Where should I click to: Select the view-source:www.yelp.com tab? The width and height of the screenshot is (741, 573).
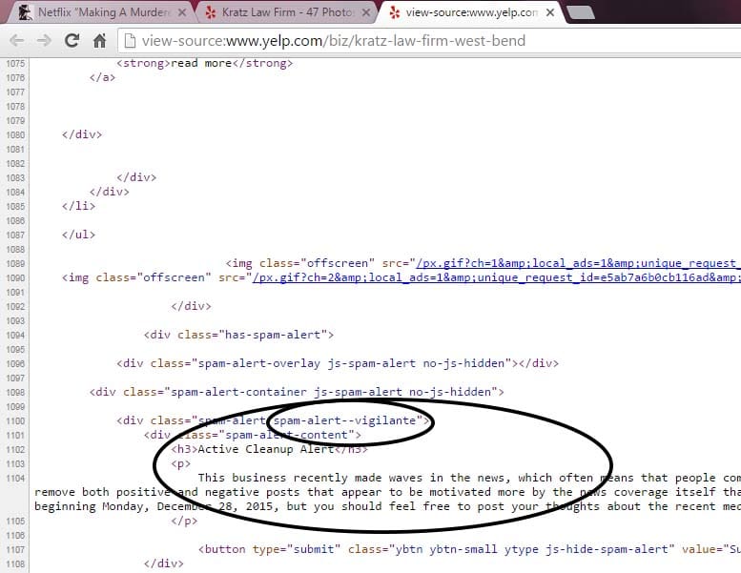[x=470, y=12]
